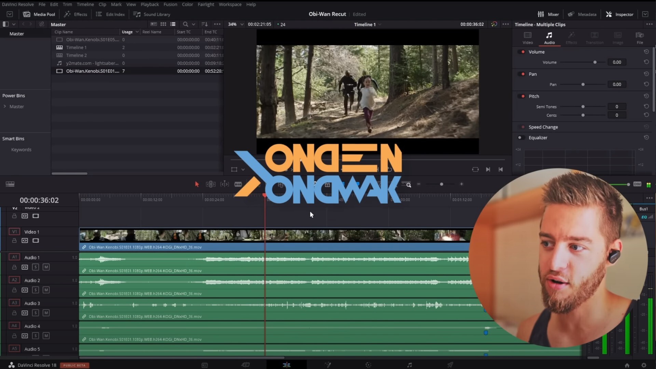Choose the Blade Edit Mode tool
656x369 pixels.
[x=238, y=184]
